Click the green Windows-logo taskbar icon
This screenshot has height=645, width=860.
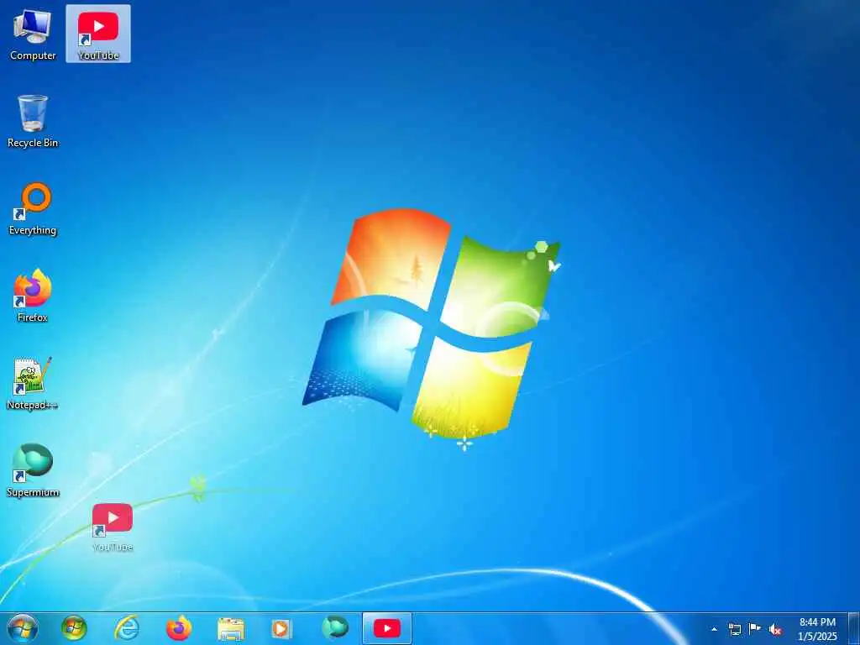point(74,628)
